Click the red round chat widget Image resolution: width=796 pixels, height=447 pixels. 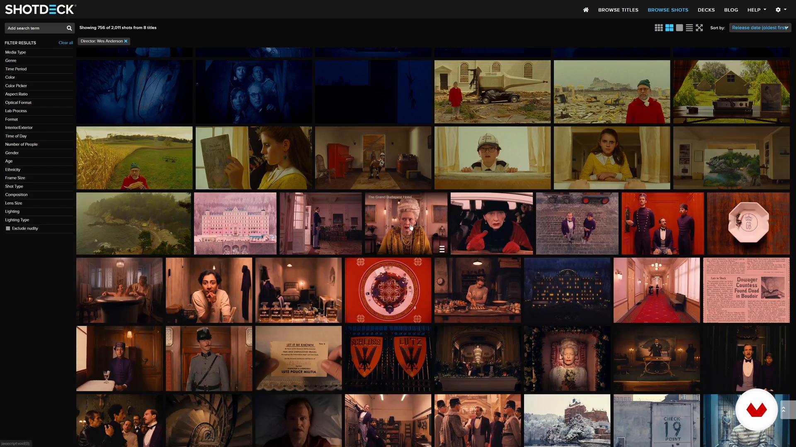(x=757, y=410)
